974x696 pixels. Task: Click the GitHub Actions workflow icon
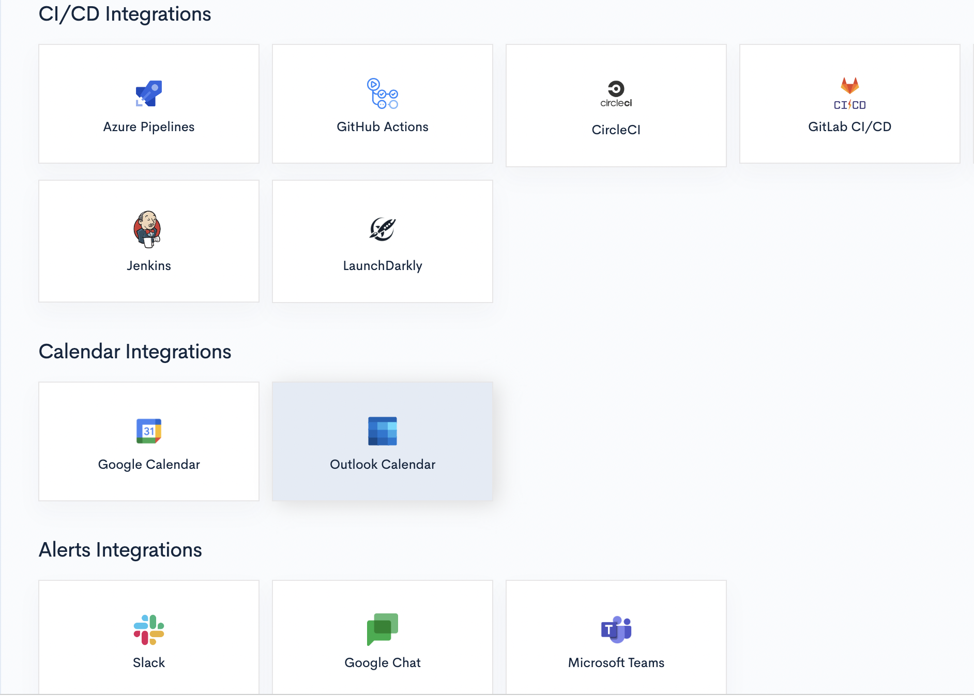(x=383, y=93)
